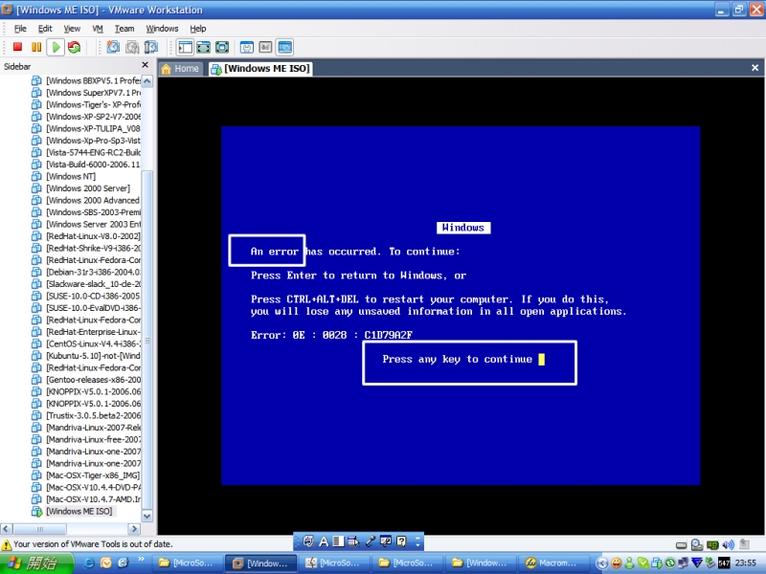Select [Windows-SBS-2003-Premi entry
Viewport: 766px width, 574px height.
[x=86, y=212]
